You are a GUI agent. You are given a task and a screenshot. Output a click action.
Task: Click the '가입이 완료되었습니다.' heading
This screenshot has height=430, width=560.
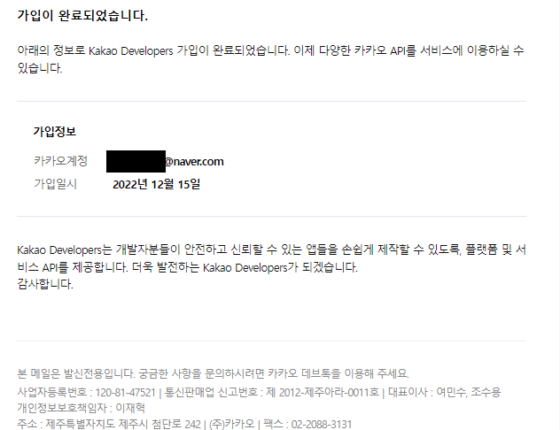[82, 16]
